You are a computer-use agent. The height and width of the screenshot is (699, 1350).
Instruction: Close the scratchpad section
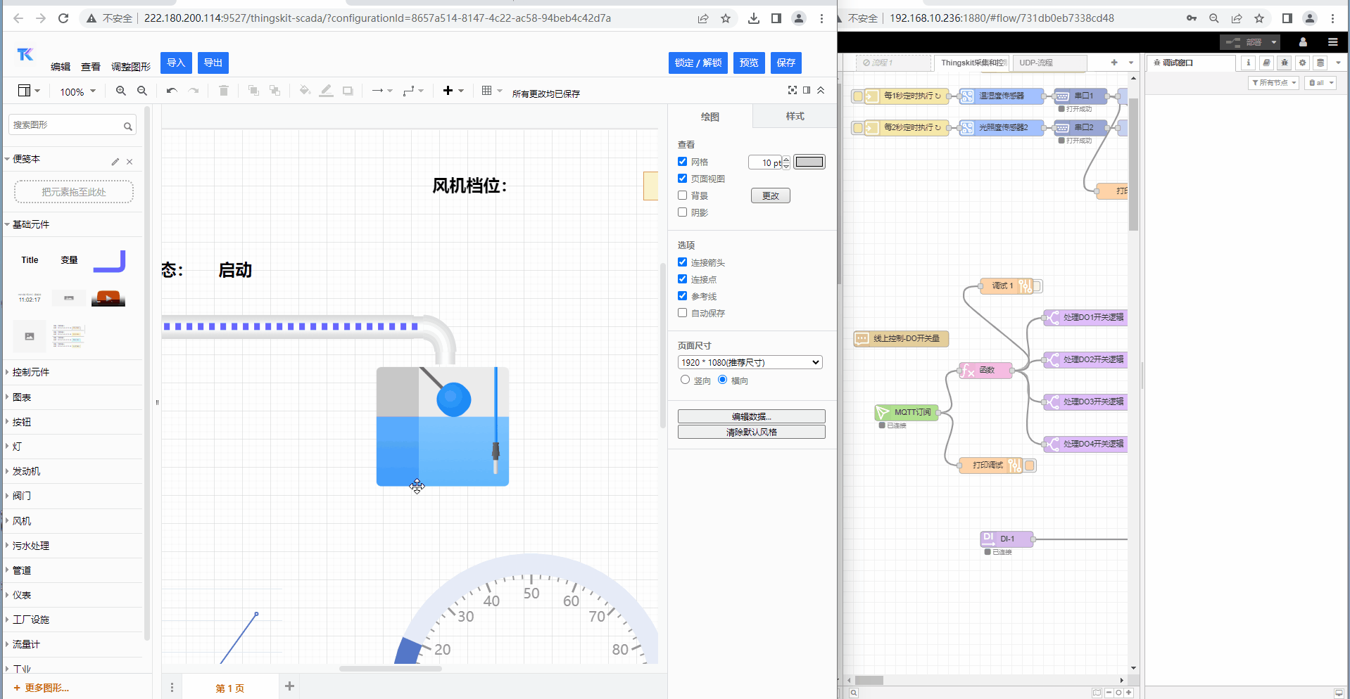click(130, 162)
